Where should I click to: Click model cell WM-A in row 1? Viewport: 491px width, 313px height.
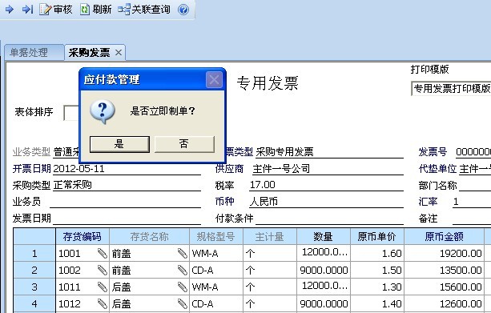216,253
